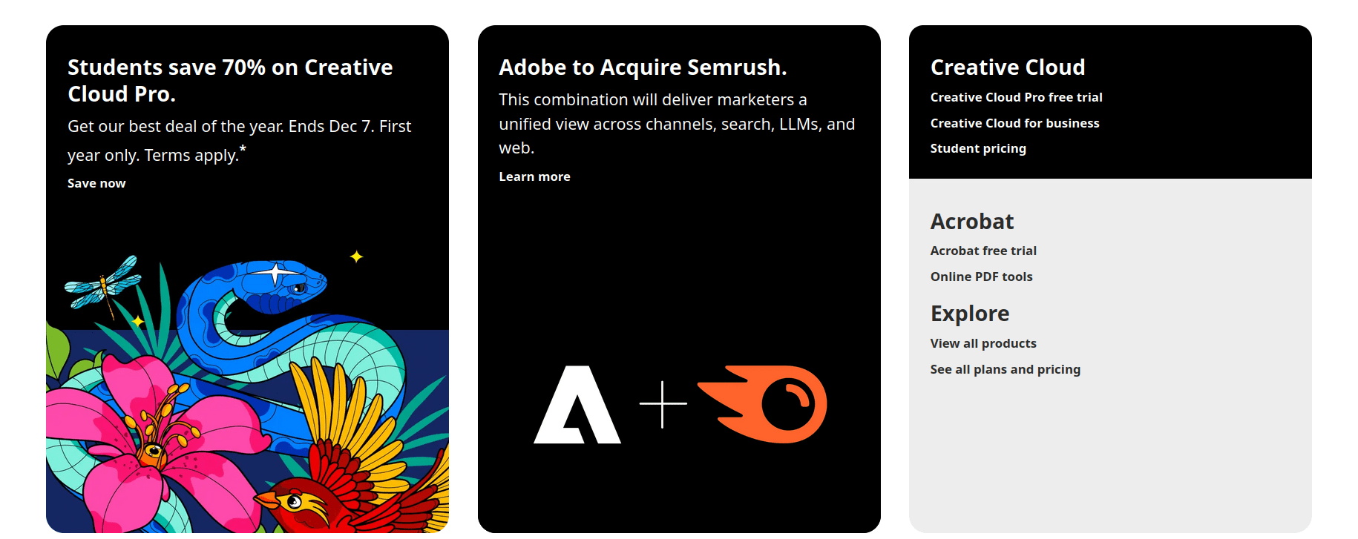1358x539 pixels.
Task: Select View all products
Action: pyautogui.click(x=983, y=343)
